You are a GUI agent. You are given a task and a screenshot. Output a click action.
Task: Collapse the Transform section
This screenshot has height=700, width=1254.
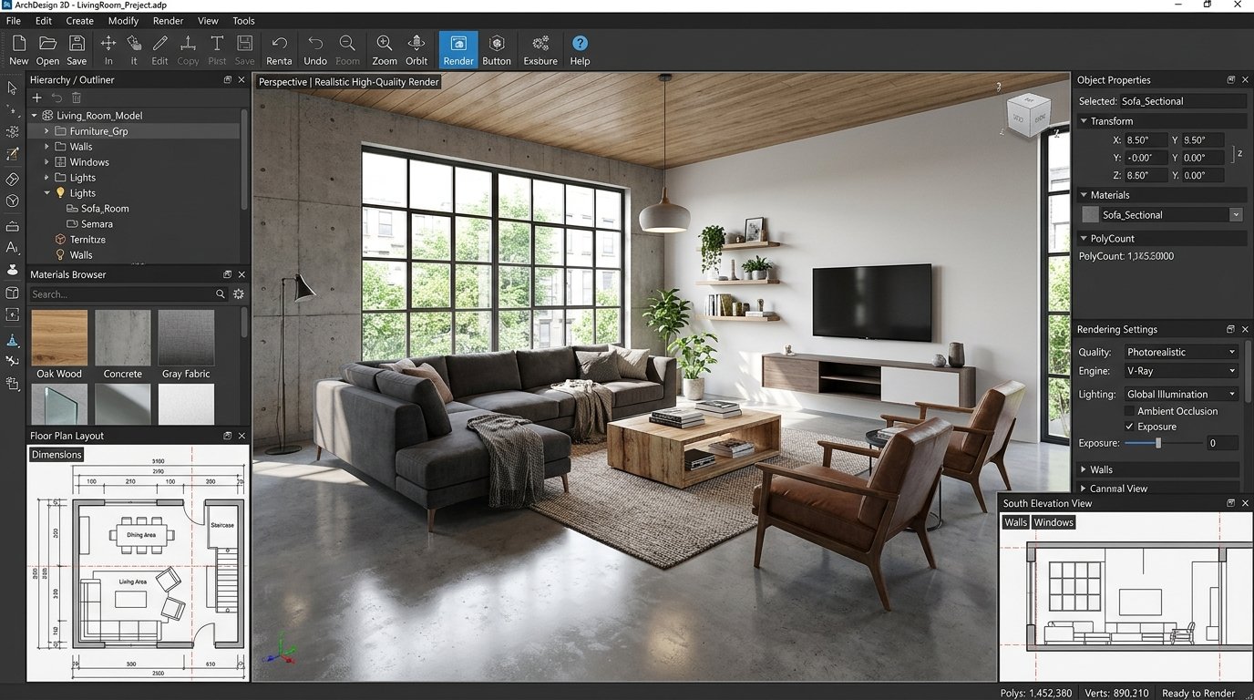click(x=1084, y=121)
